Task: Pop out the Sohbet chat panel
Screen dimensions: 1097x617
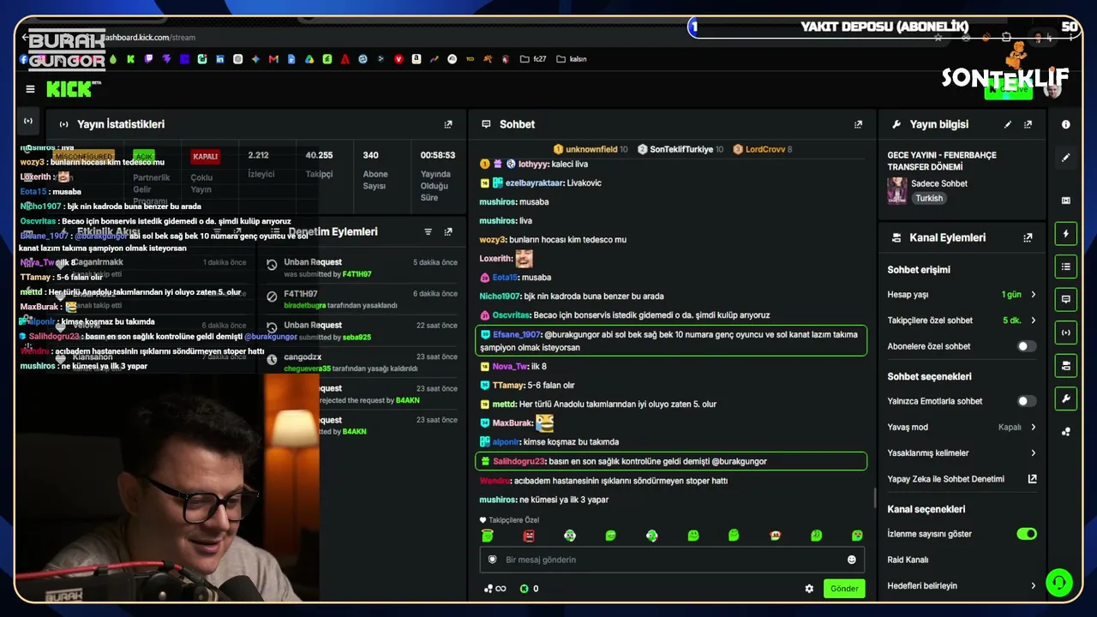Action: [858, 124]
